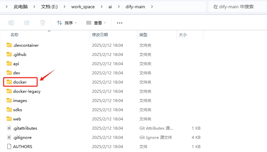The image size is (267, 152).
Task: Click the folder name sdks
Action: click(x=17, y=110)
